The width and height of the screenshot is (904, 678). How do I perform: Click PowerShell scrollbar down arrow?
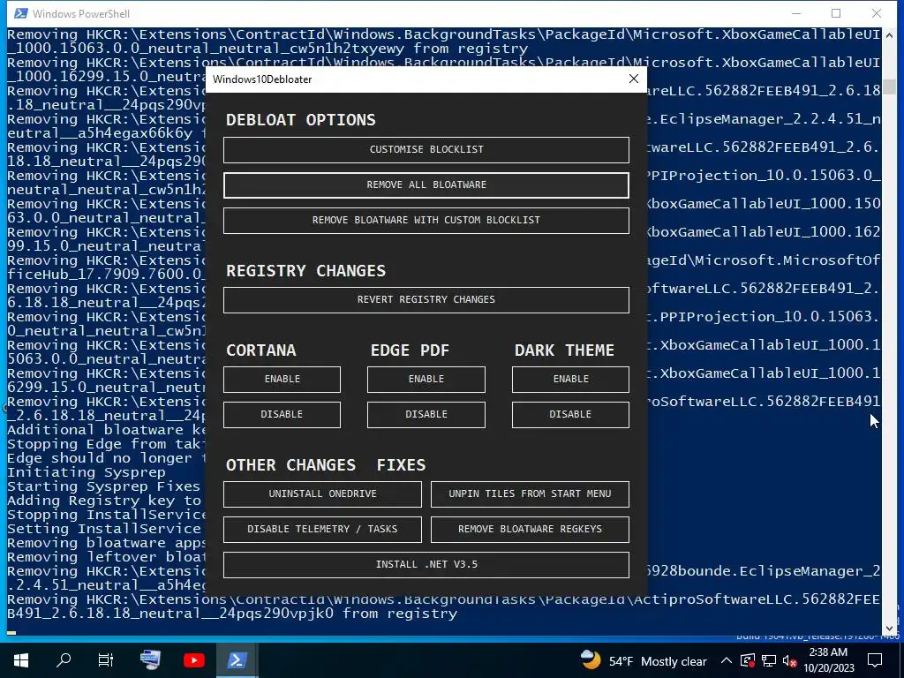(x=889, y=629)
